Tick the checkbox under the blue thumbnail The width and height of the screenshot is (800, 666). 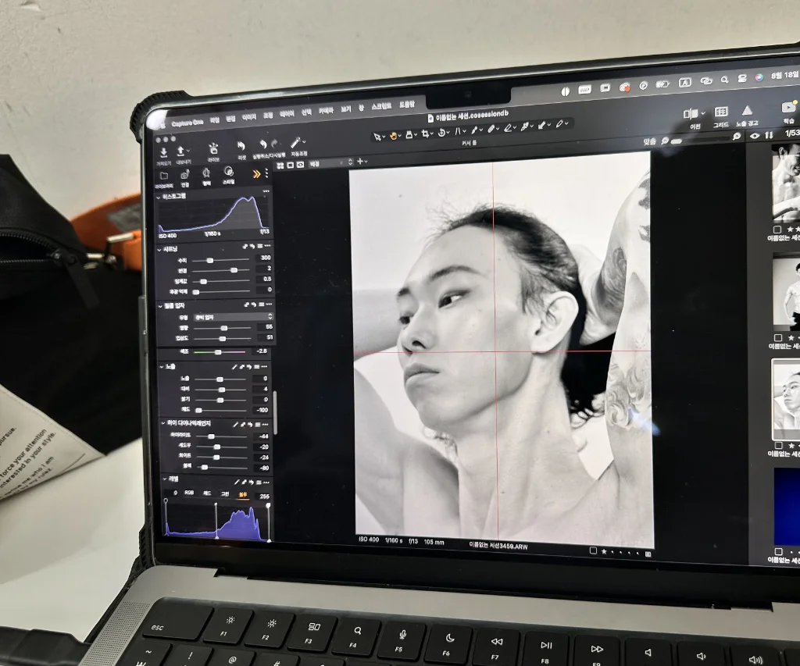click(778, 551)
